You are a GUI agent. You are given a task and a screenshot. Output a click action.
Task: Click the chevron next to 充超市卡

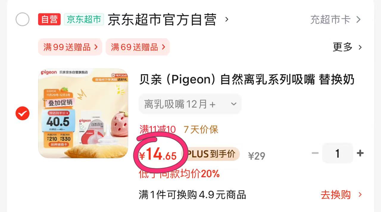[358, 20]
